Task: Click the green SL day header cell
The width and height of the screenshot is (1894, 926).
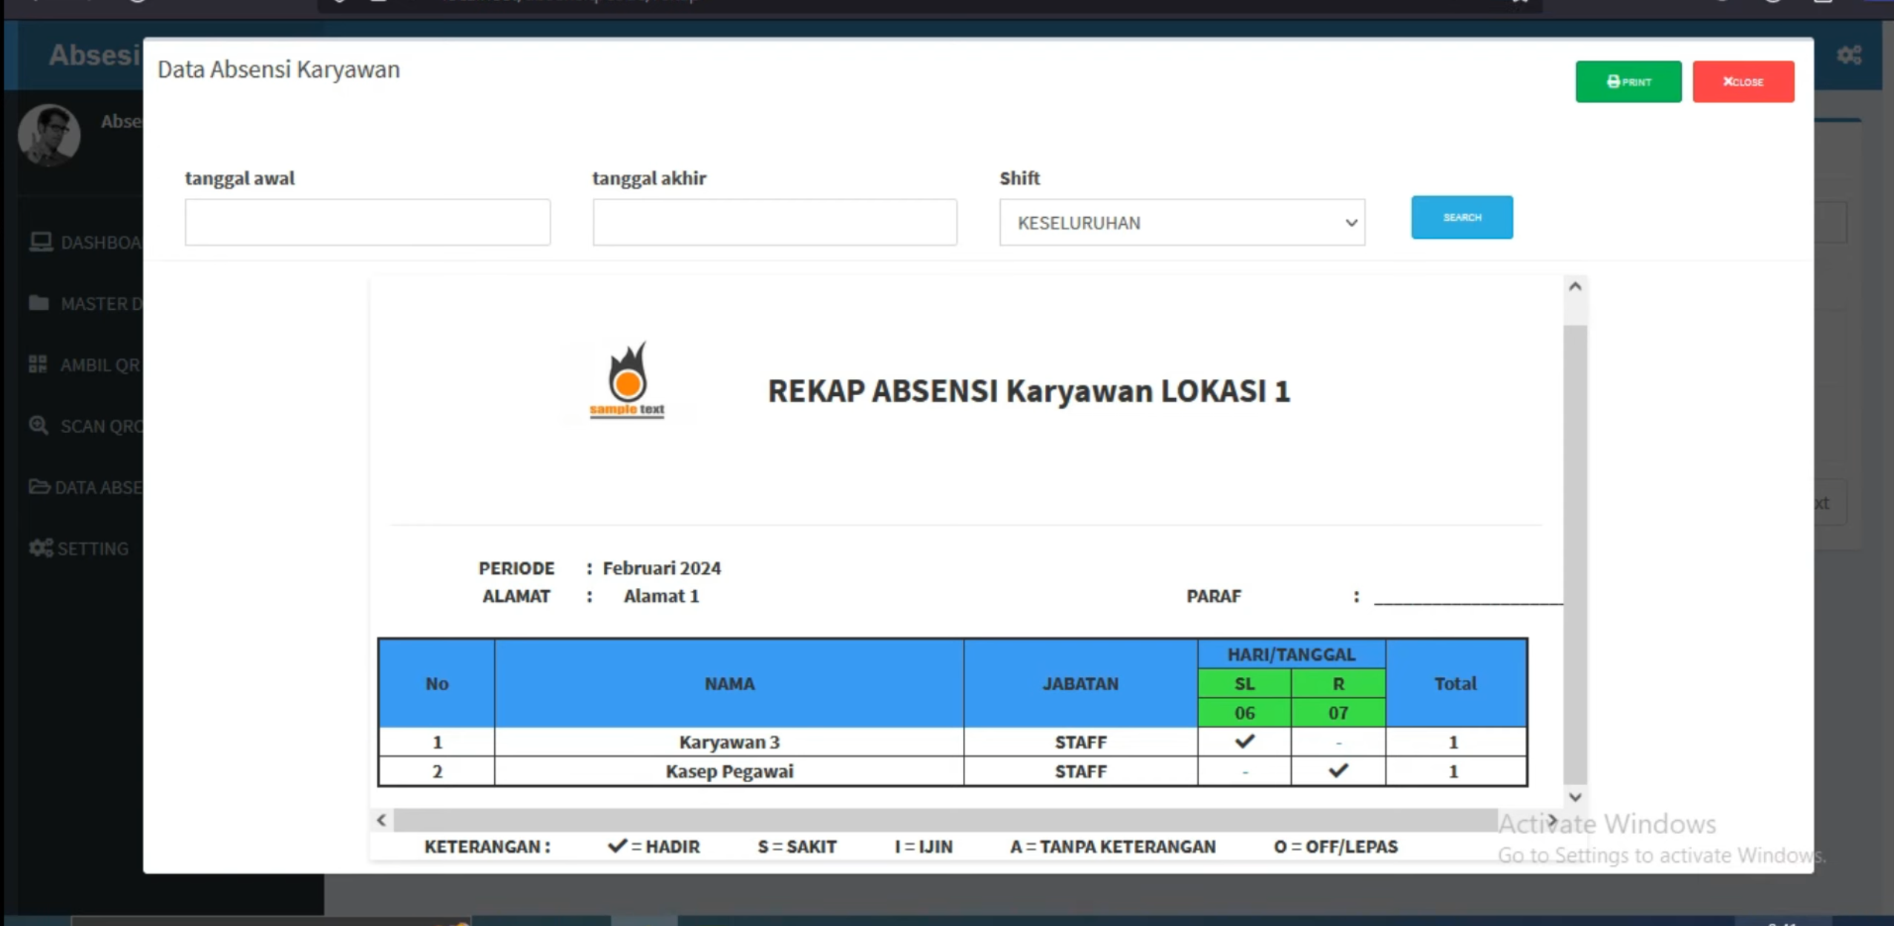Action: point(1244,684)
